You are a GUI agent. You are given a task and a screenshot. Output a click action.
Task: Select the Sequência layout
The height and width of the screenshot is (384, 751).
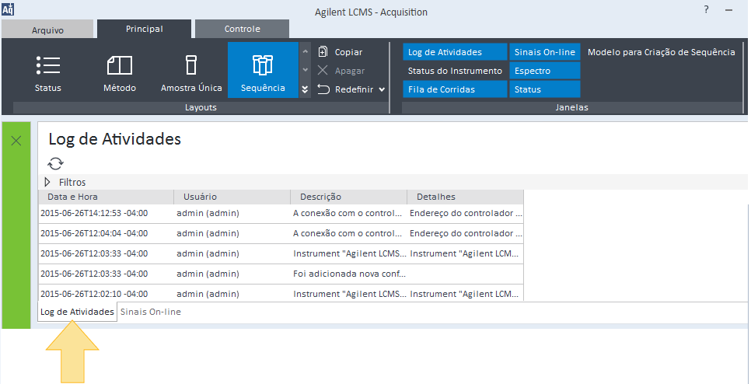pos(263,70)
